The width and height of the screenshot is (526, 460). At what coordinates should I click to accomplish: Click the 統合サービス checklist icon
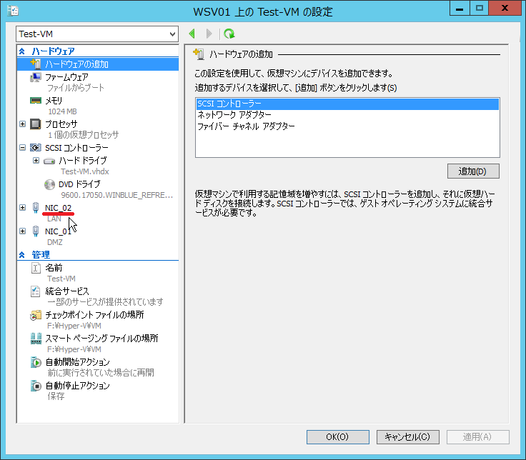(36, 291)
